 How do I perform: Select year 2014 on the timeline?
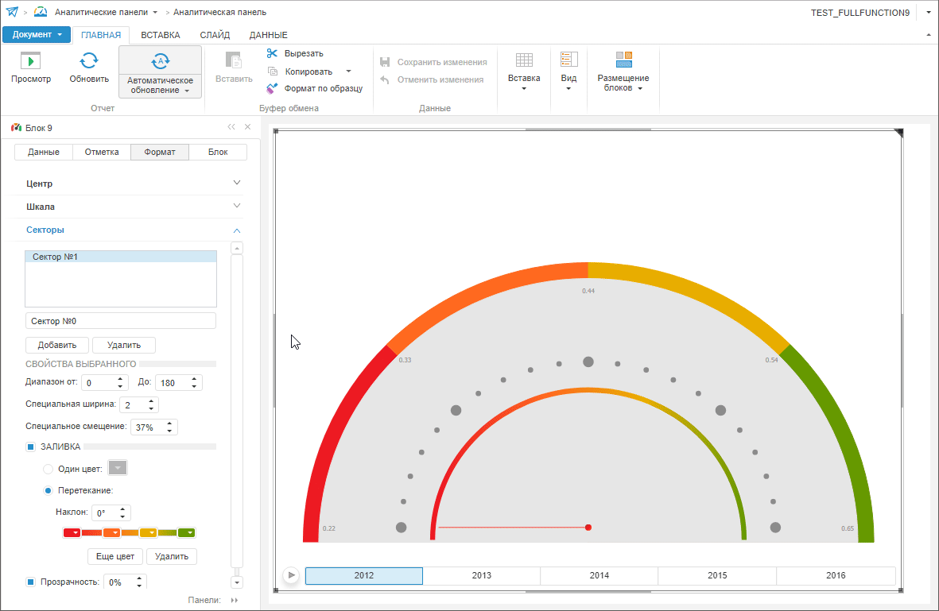click(599, 575)
